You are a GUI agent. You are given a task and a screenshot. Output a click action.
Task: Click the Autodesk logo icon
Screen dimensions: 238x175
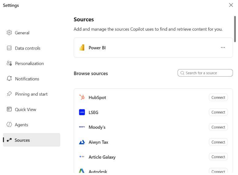click(x=82, y=171)
